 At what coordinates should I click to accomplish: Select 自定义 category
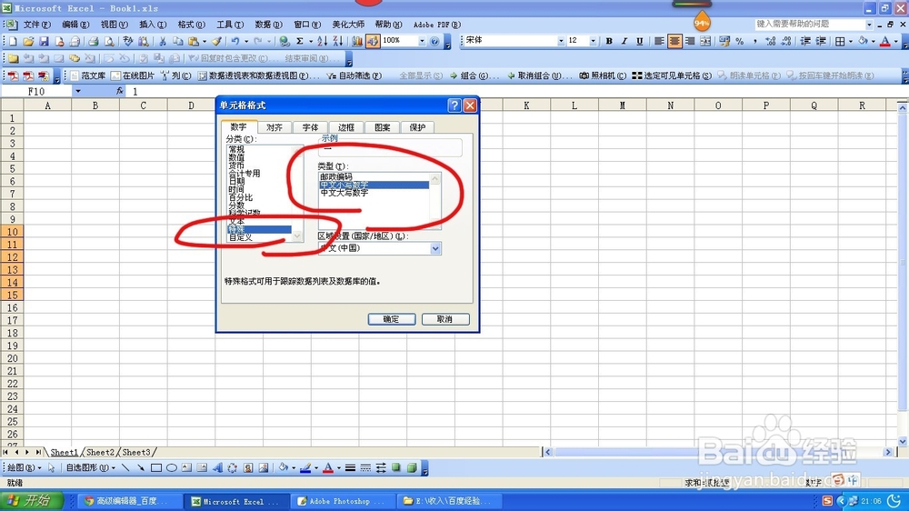[241, 238]
